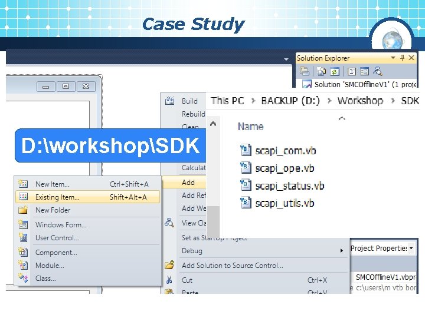The image size is (425, 318).
Task: Click the gray scrollbar thumb in navigation pane
Action: [213, 222]
